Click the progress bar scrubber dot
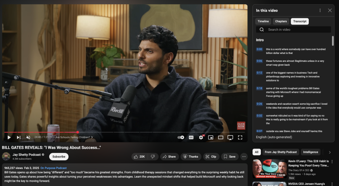Image resolution: width=339 pixels, height=186 pixels. tap(77, 132)
